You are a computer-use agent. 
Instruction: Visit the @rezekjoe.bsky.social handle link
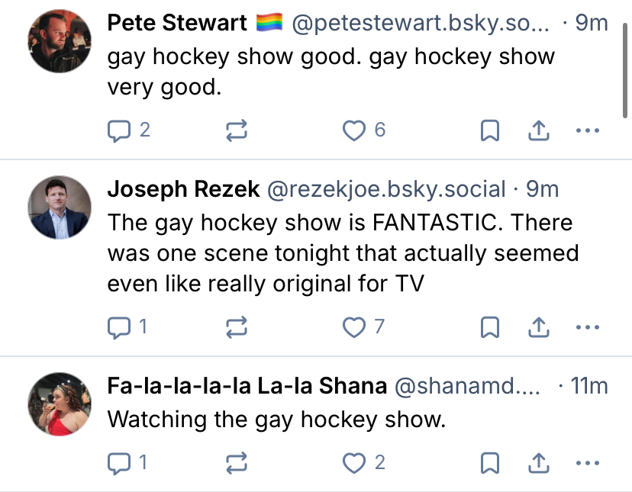point(385,189)
